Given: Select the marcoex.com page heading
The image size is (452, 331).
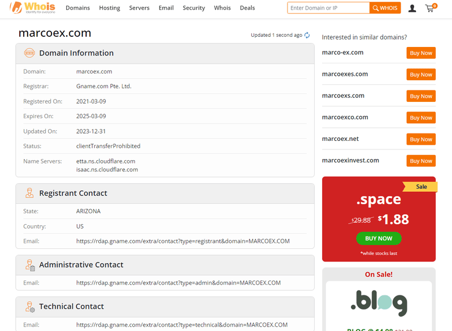Looking at the screenshot, I should [x=55, y=33].
